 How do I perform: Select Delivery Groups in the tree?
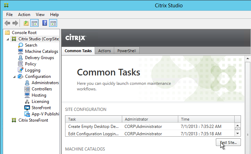(40, 58)
